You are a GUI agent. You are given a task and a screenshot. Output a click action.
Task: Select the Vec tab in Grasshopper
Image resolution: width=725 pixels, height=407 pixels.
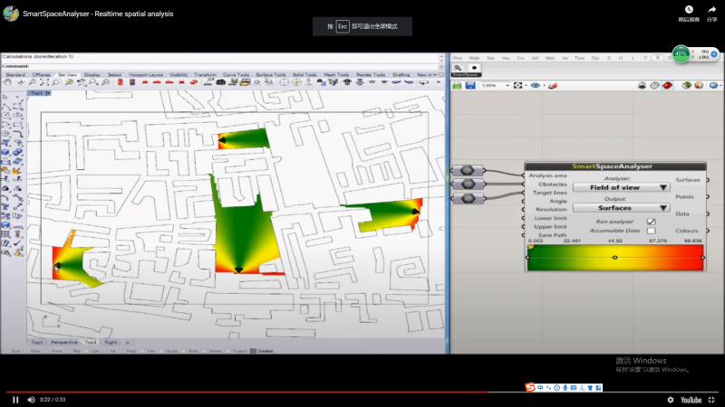coord(506,58)
